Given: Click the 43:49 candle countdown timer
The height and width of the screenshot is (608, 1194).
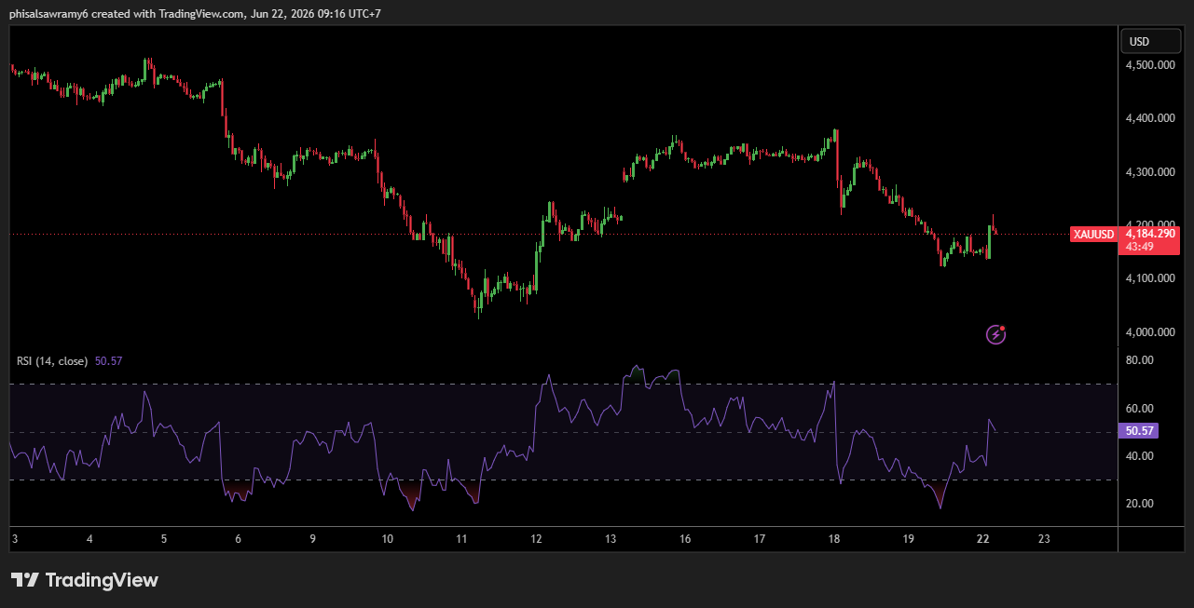Looking at the screenshot, I should click(x=1139, y=247).
